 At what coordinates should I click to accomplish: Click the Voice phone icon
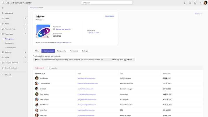(3, 58)
